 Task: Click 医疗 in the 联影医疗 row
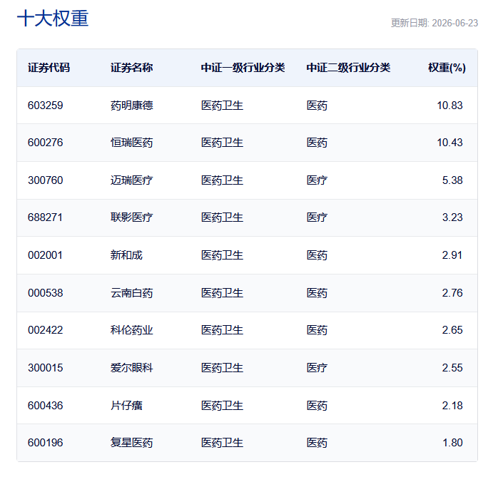tap(317, 217)
